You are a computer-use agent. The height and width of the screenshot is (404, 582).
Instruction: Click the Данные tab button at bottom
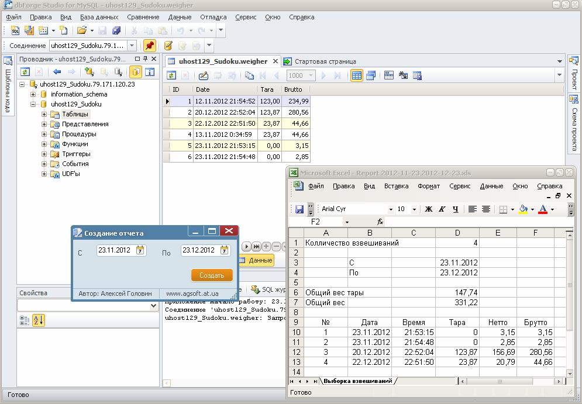pyautogui.click(x=257, y=260)
